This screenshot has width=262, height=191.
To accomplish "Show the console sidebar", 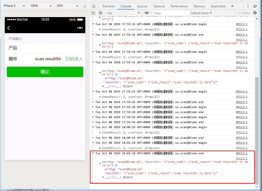I will tap(93, 13).
